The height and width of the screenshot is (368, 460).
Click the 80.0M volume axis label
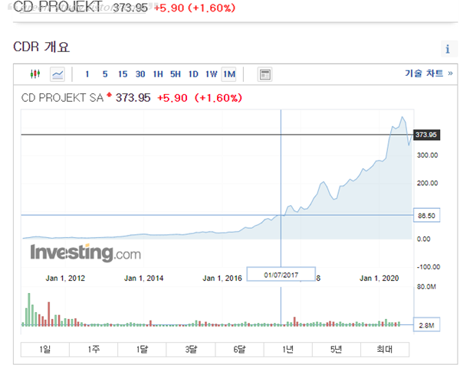click(426, 287)
